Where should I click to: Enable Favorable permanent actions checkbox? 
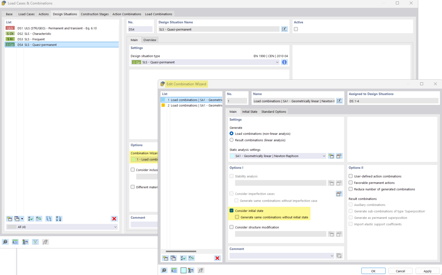point(351,183)
